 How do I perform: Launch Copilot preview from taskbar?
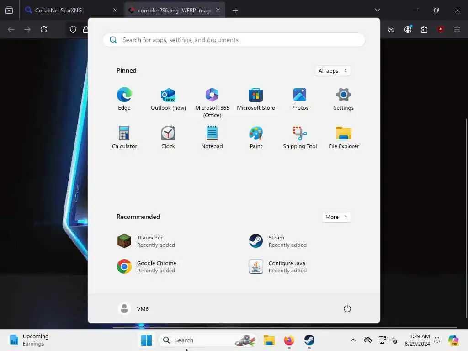click(x=453, y=340)
